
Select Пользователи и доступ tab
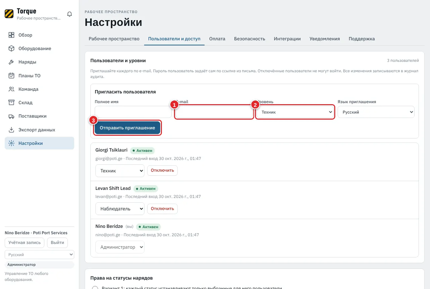coord(174,39)
